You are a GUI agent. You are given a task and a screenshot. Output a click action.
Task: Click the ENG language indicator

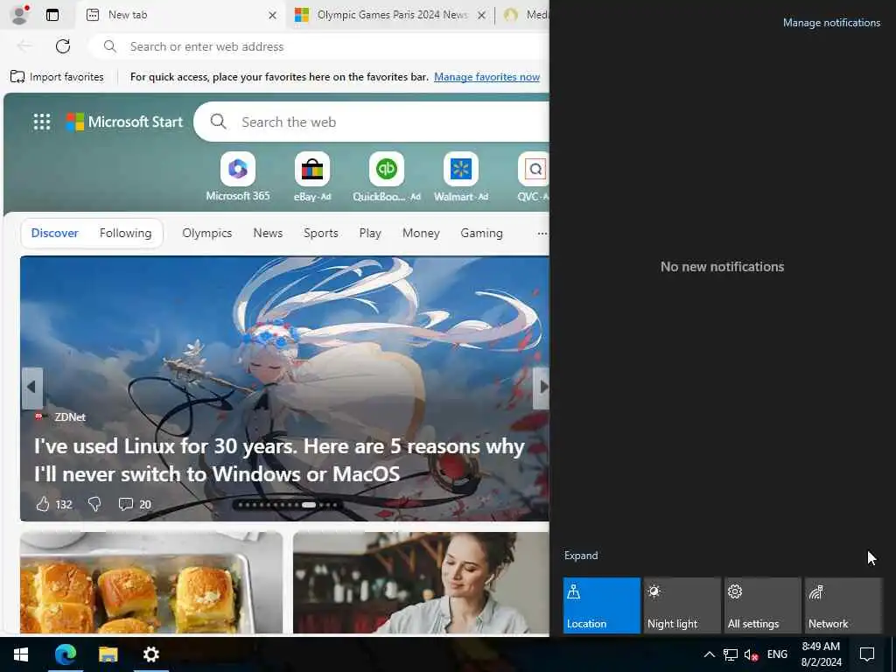click(x=777, y=654)
